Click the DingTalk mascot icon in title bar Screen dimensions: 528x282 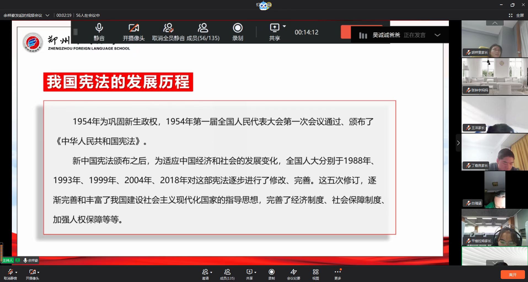(264, 5)
